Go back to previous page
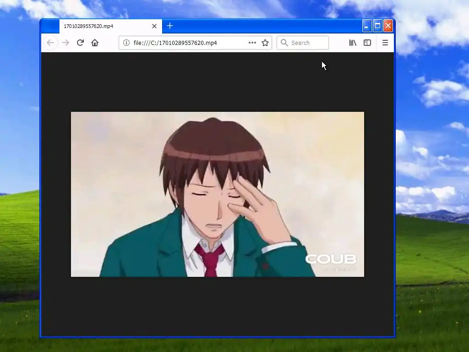The width and height of the screenshot is (469, 352). click(50, 43)
